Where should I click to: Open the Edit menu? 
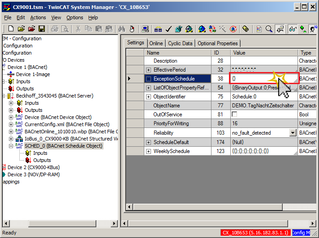21,17
